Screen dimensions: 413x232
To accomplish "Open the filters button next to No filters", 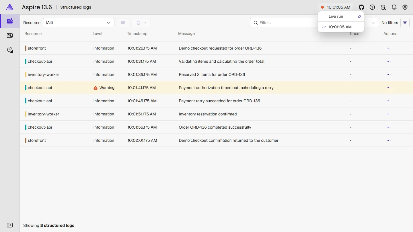I will click(x=405, y=23).
